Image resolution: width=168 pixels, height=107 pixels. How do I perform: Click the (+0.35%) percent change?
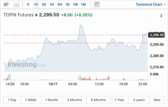tap(83, 15)
